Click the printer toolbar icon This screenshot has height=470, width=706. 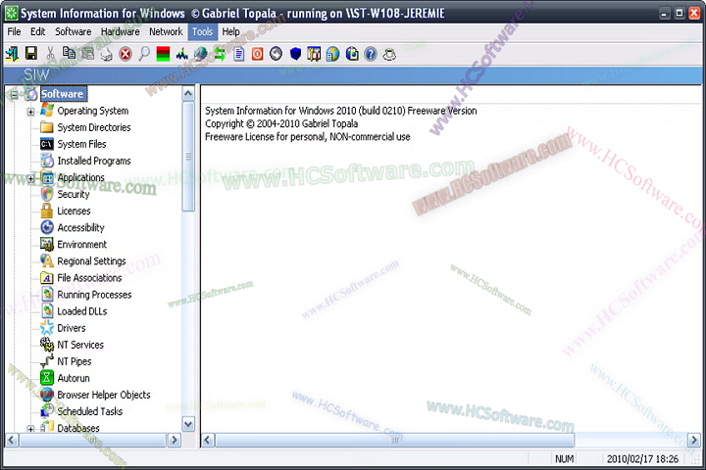click(106, 55)
